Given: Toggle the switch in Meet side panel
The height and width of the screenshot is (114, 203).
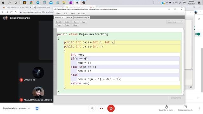Looking at the screenshot, I should 198,34.
